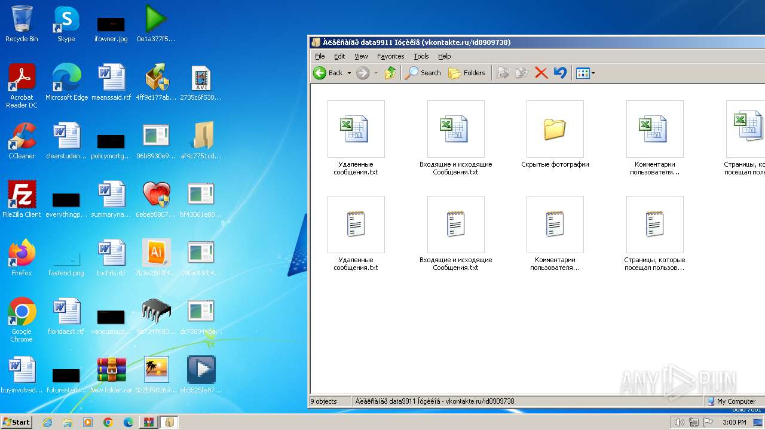Click the Action Center flag tray icon
The image size is (765, 430).
coord(708,422)
